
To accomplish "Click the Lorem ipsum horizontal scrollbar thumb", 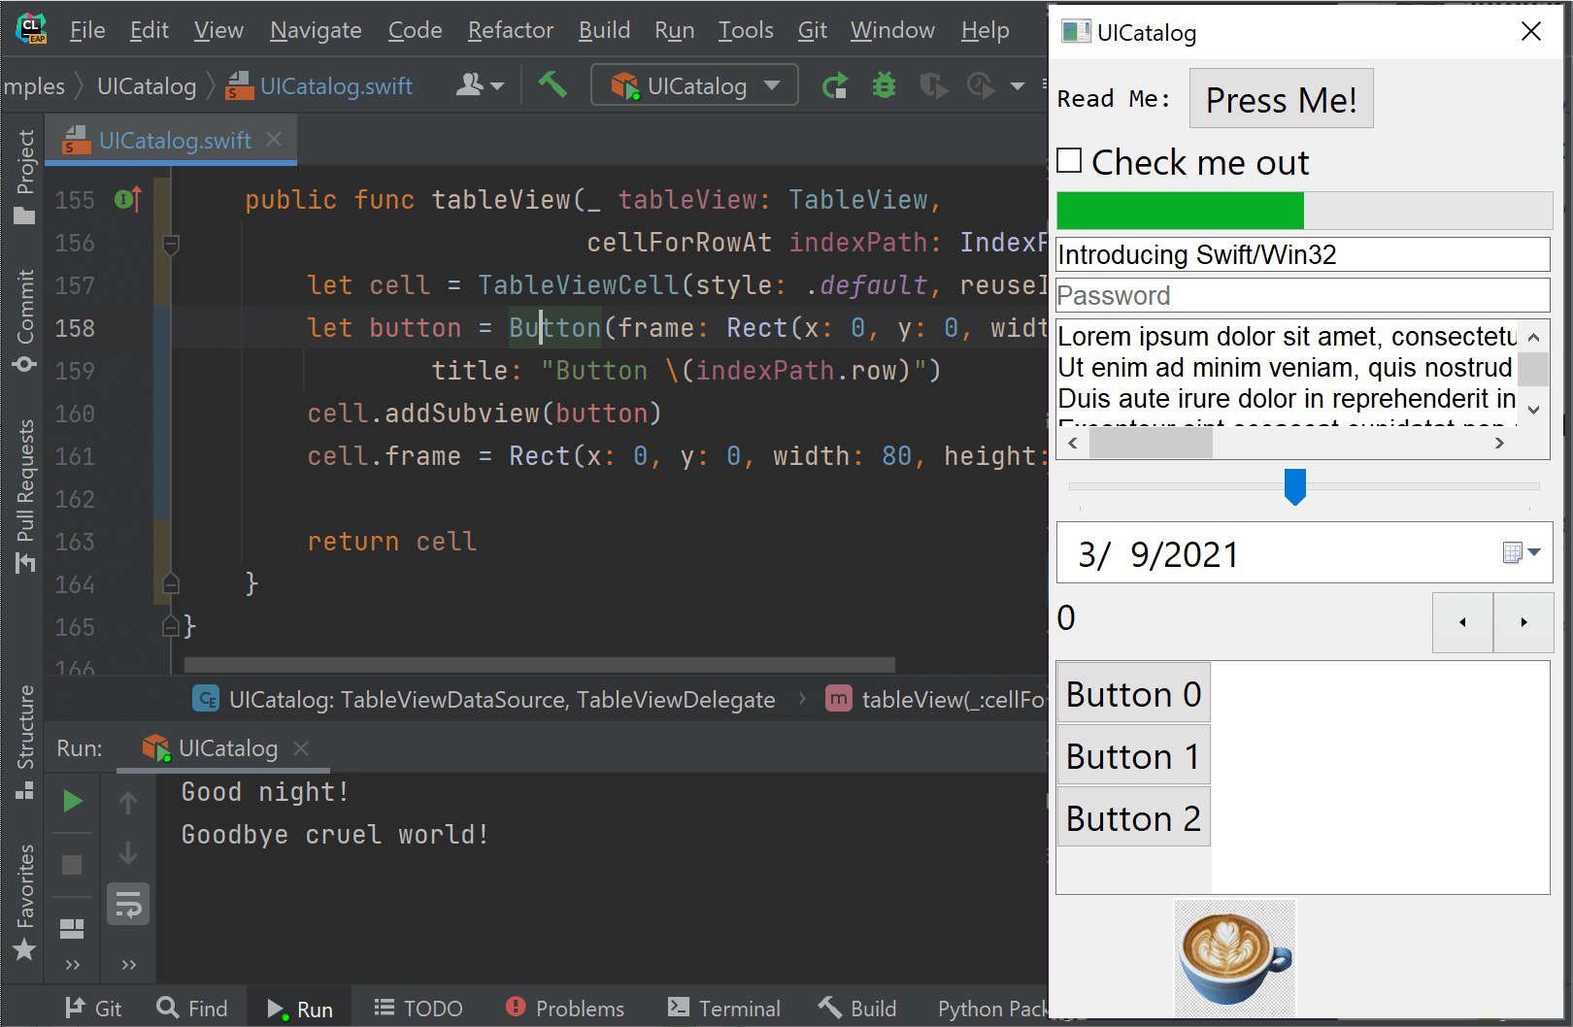I will click(1151, 444).
